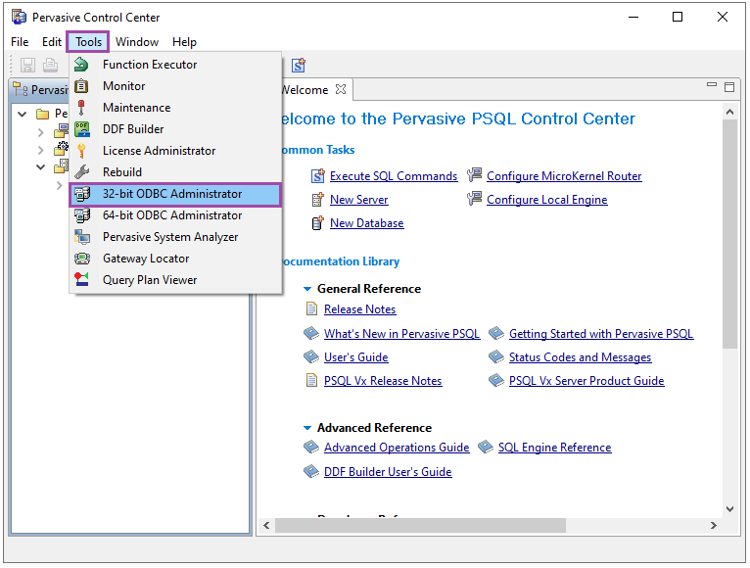Click the Rebuild wrench icon
The height and width of the screenshot is (568, 750).
pos(82,172)
